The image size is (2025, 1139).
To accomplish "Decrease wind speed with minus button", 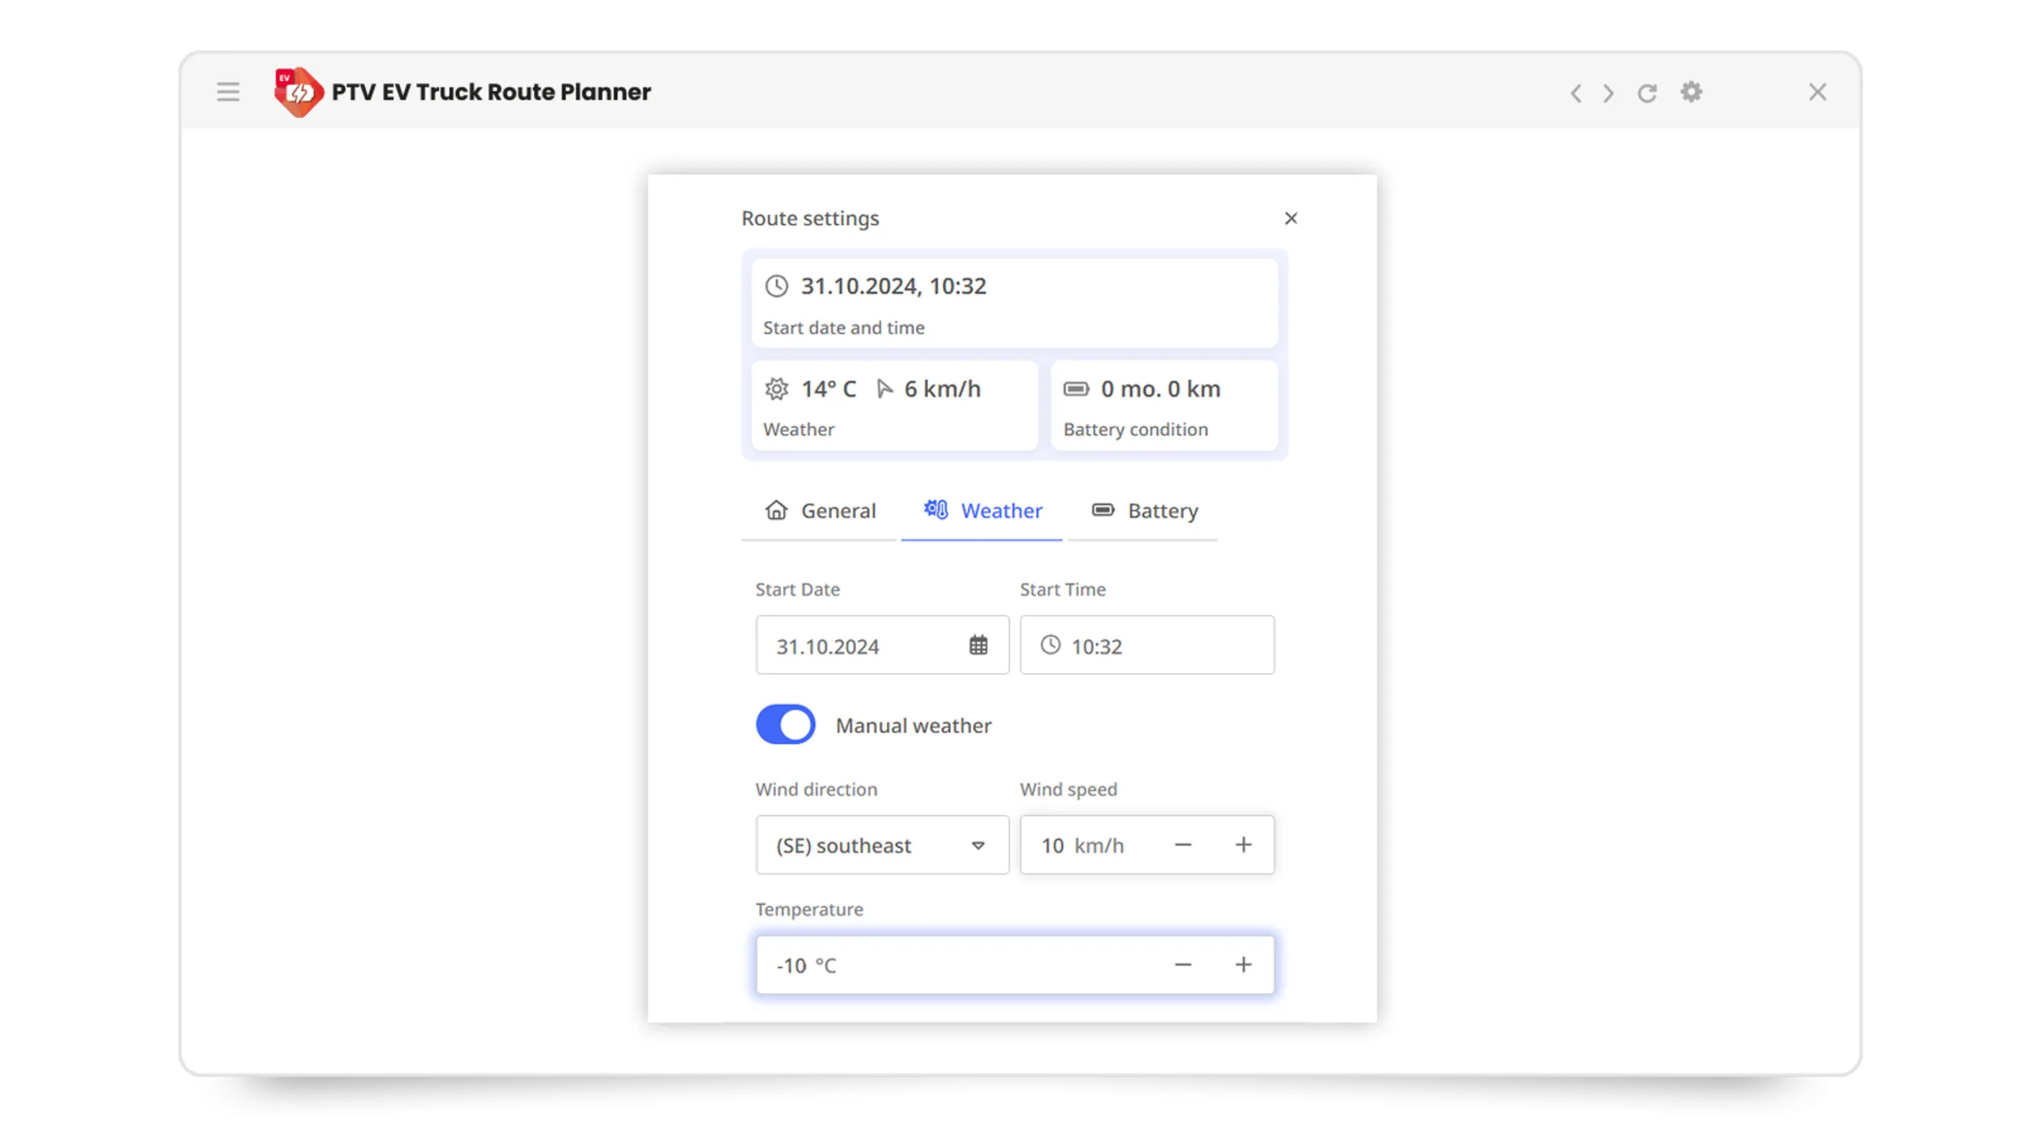I will [1183, 846].
